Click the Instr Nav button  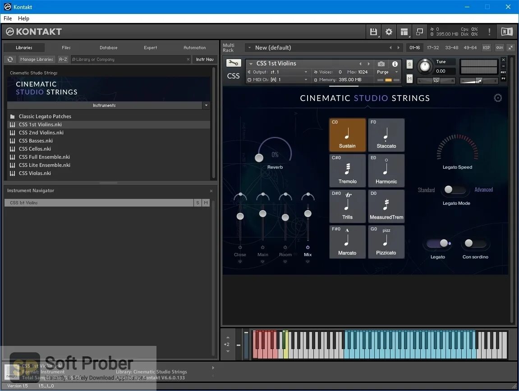pos(205,59)
